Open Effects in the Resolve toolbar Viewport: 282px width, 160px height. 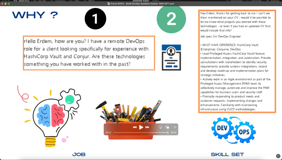pyautogui.click(x=89, y=1)
